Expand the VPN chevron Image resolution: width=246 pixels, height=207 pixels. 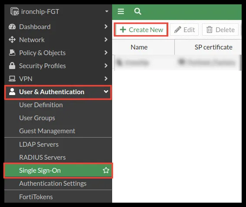click(x=106, y=79)
